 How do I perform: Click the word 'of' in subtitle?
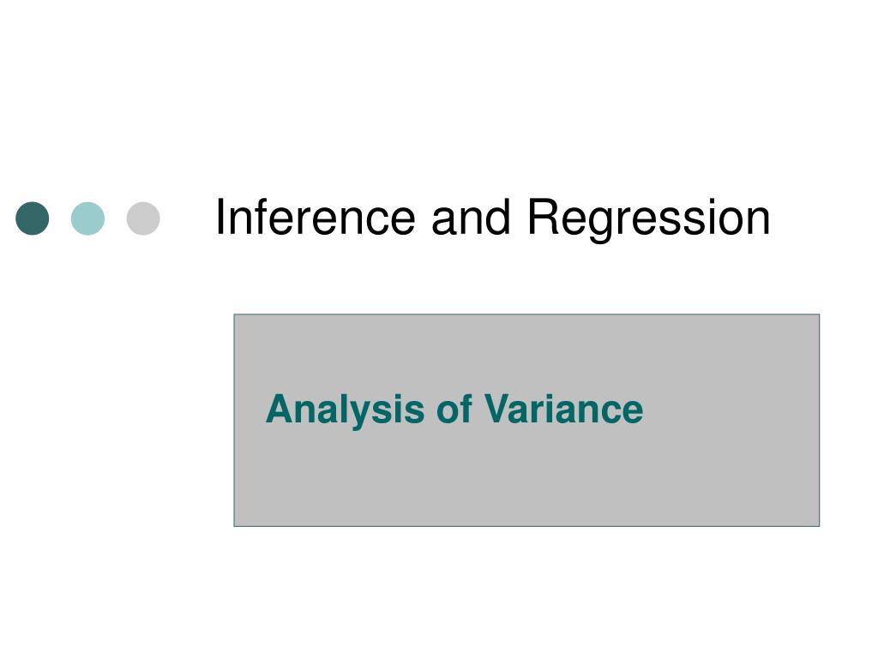(454, 409)
